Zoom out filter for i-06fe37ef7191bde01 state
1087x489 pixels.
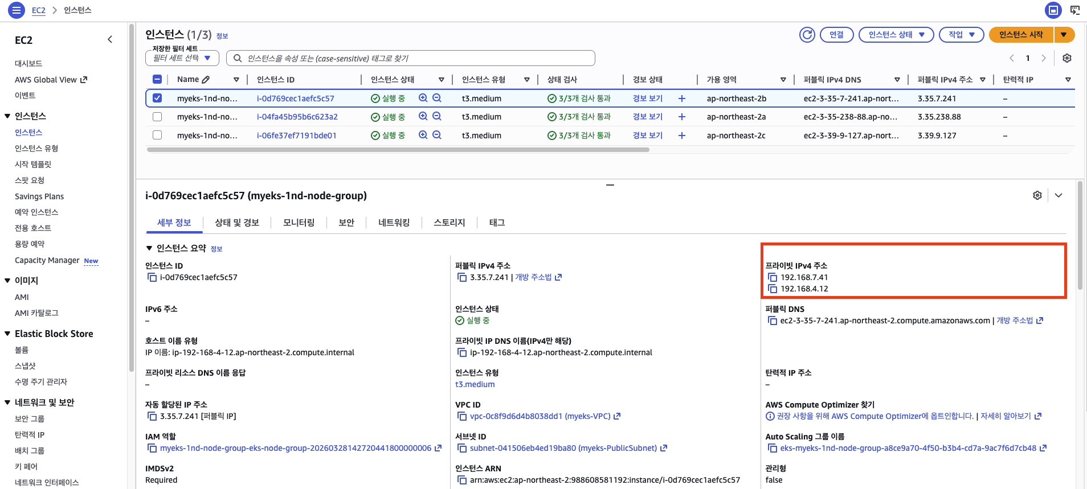click(437, 135)
